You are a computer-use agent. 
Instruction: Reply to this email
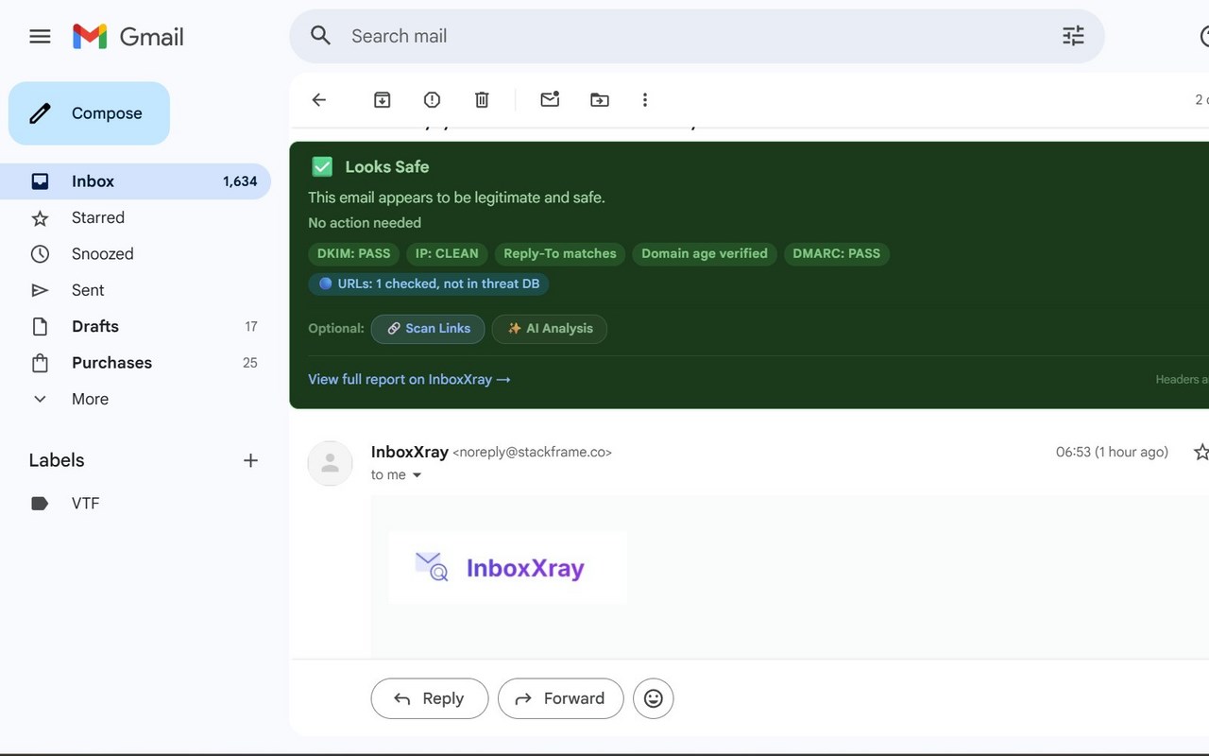pos(430,698)
